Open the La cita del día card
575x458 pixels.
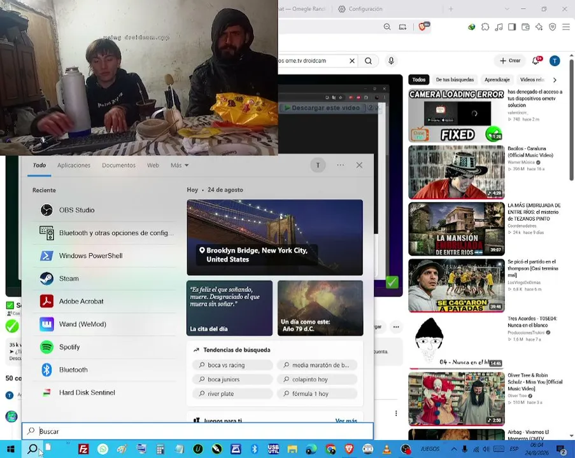pyautogui.click(x=230, y=308)
